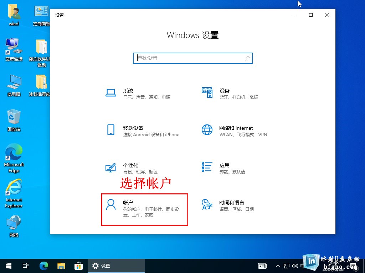Open the news widget icon in taskbar
The height and width of the screenshot is (273, 365).
(262, 266)
